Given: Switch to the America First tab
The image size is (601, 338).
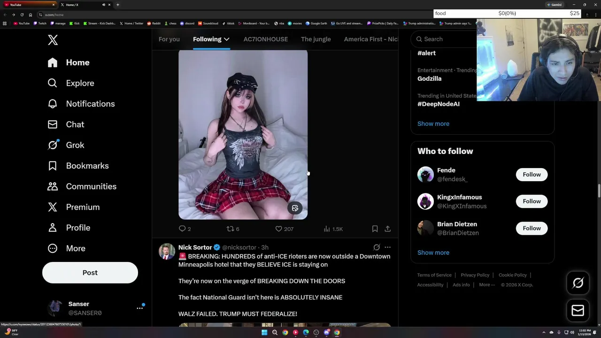Looking at the screenshot, I should [x=370, y=39].
